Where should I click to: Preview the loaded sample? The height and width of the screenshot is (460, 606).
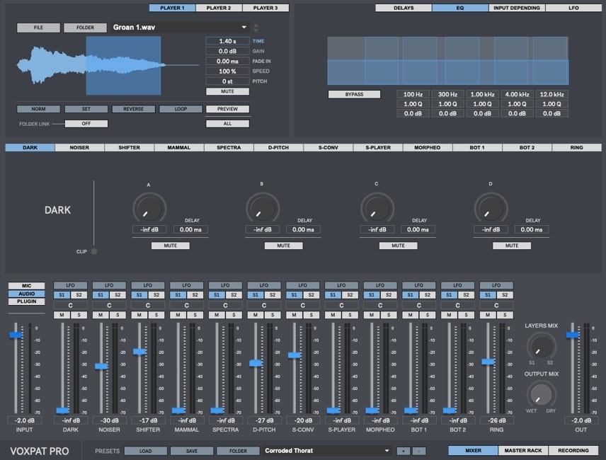pyautogui.click(x=227, y=108)
